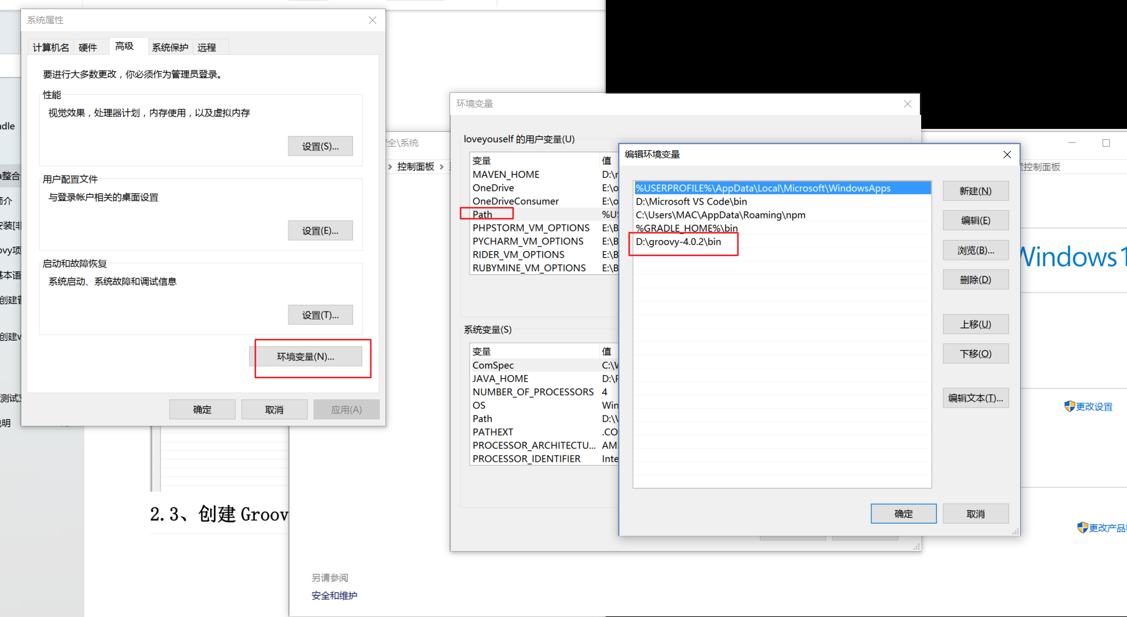The image size is (1127, 617).
Task: Select the %GRADLE_HOME%\bin entry
Action: coord(782,228)
